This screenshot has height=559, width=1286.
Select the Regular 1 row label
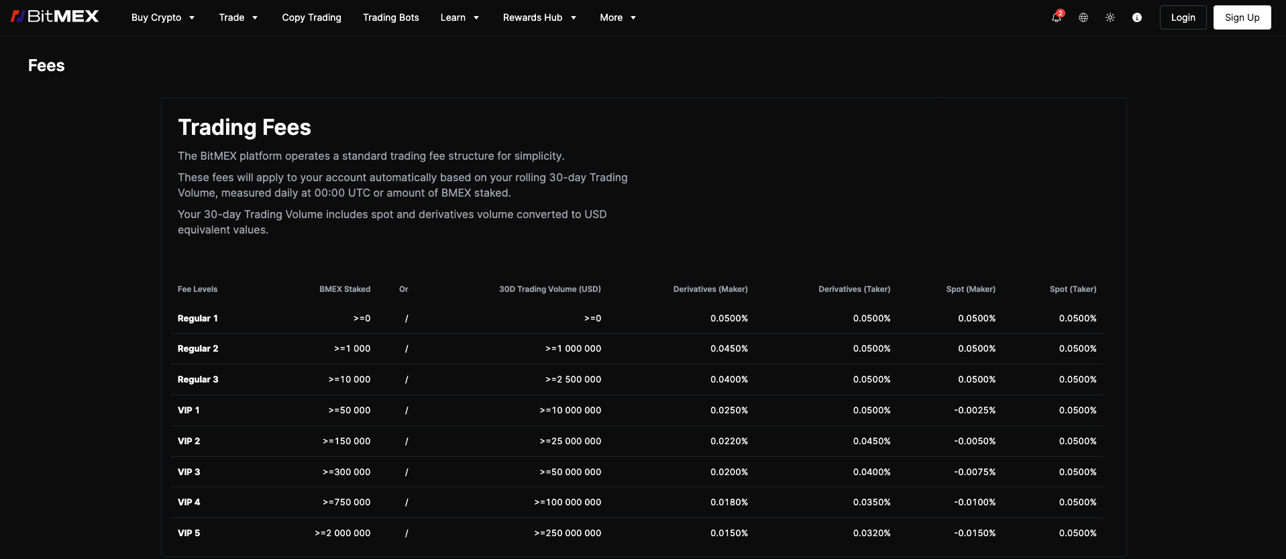(198, 318)
